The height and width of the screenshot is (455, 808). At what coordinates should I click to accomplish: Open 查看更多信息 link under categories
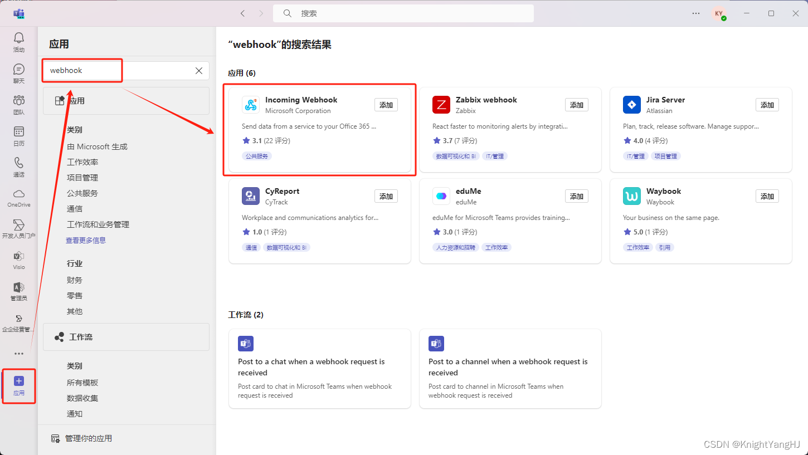[86, 240]
